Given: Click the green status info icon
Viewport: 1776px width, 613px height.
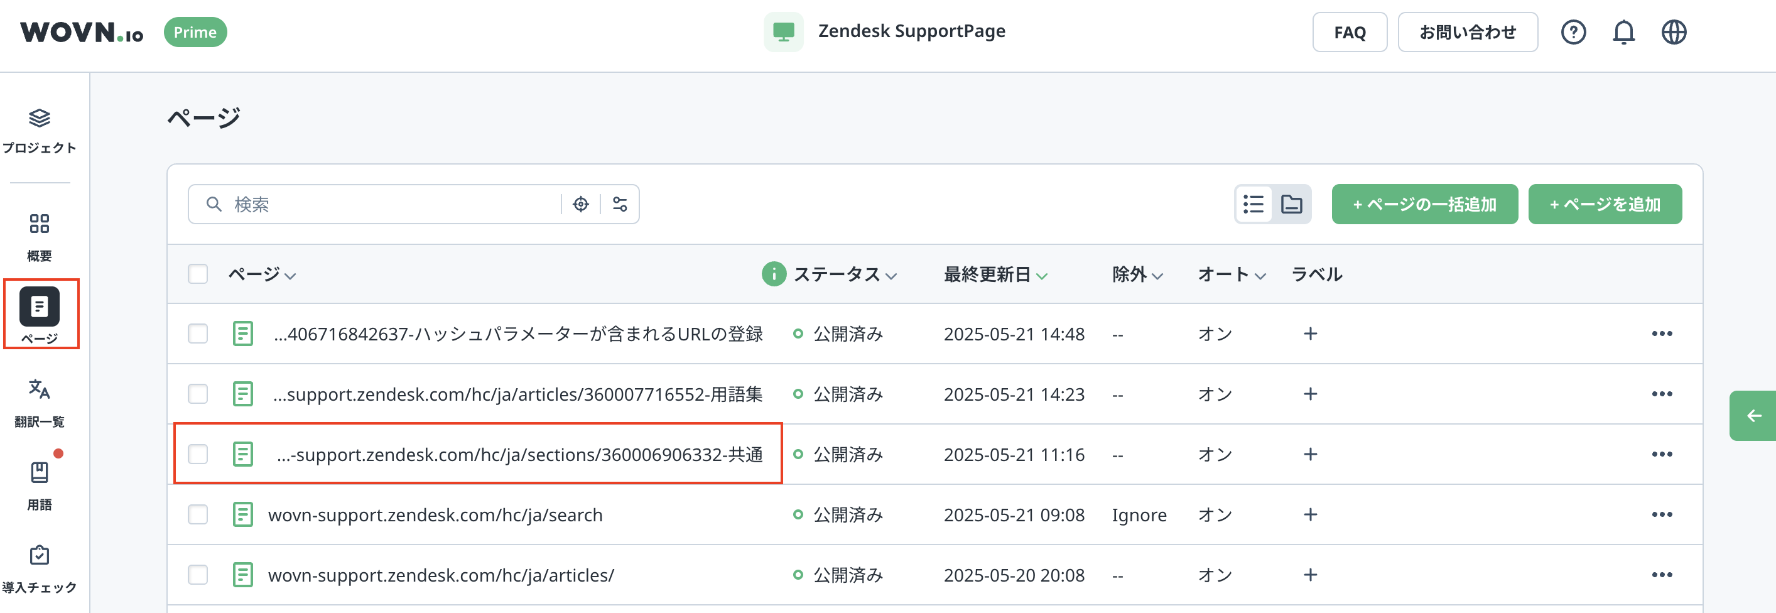Looking at the screenshot, I should [x=774, y=274].
